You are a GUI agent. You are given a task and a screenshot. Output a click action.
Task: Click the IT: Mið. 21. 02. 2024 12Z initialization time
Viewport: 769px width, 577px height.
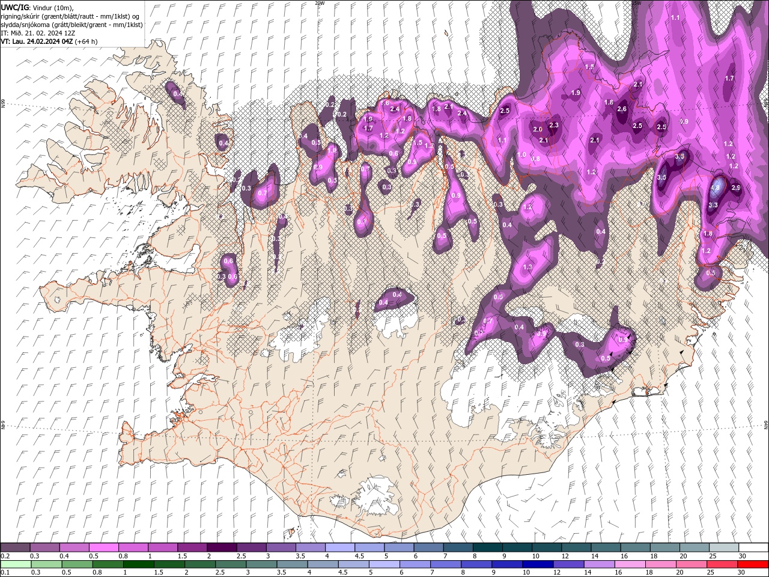(x=37, y=33)
